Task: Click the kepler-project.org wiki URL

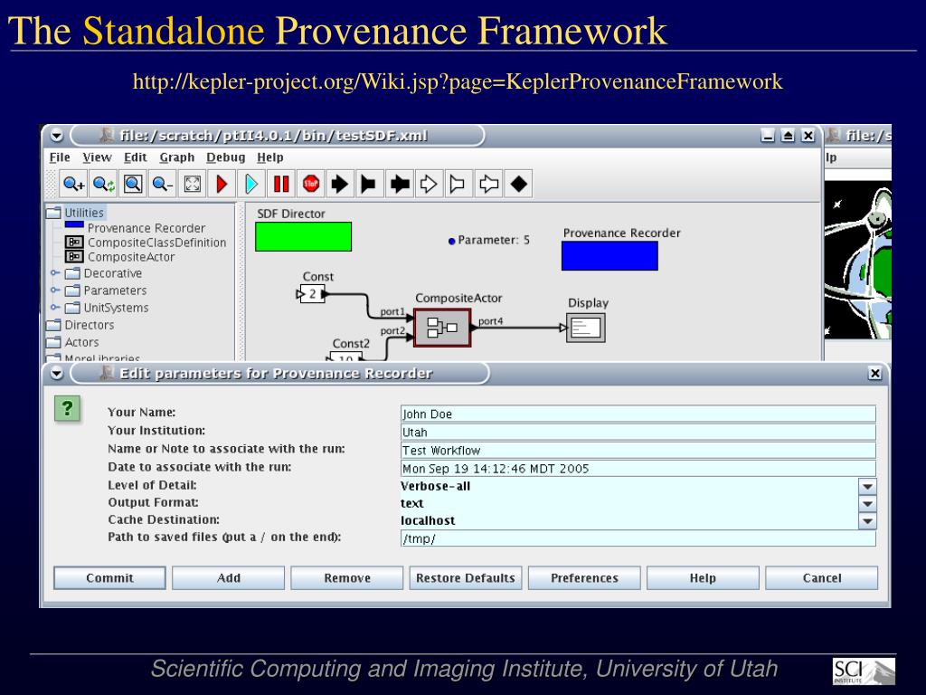Action: (458, 81)
